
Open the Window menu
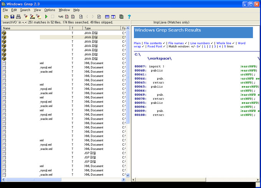(64, 10)
